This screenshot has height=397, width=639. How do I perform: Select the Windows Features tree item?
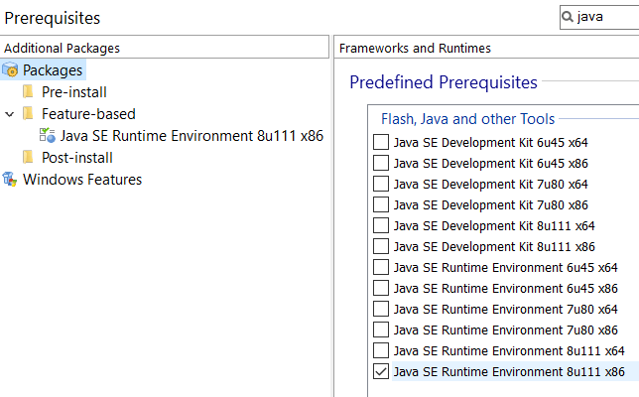point(82,180)
